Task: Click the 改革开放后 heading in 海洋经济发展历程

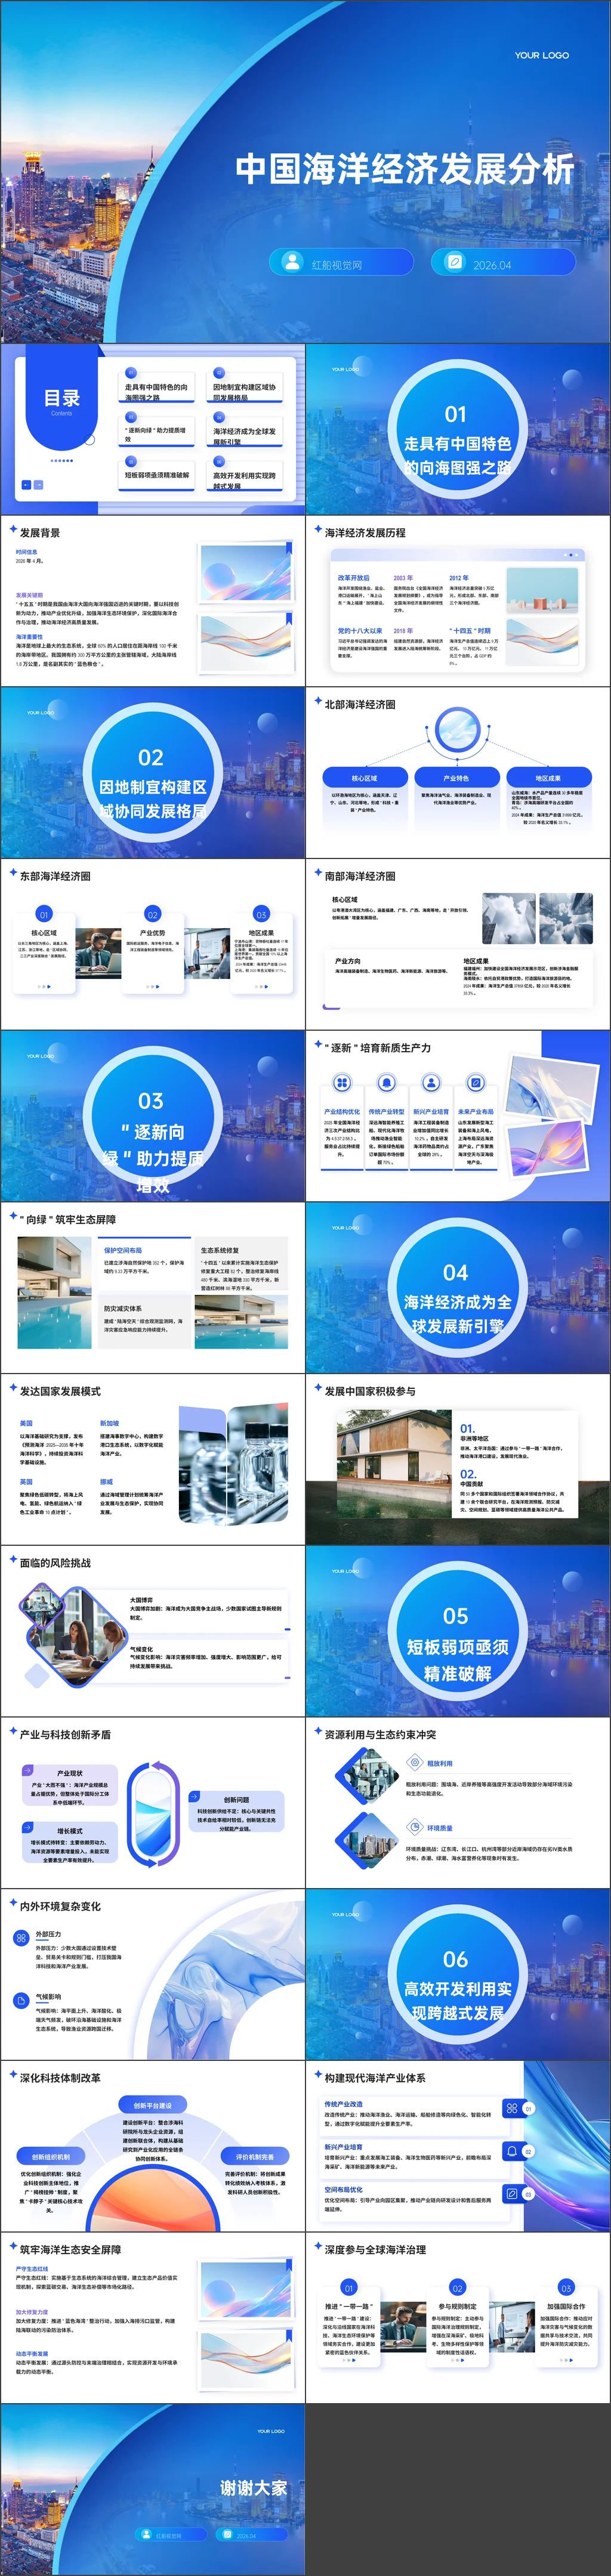Action: (x=354, y=578)
